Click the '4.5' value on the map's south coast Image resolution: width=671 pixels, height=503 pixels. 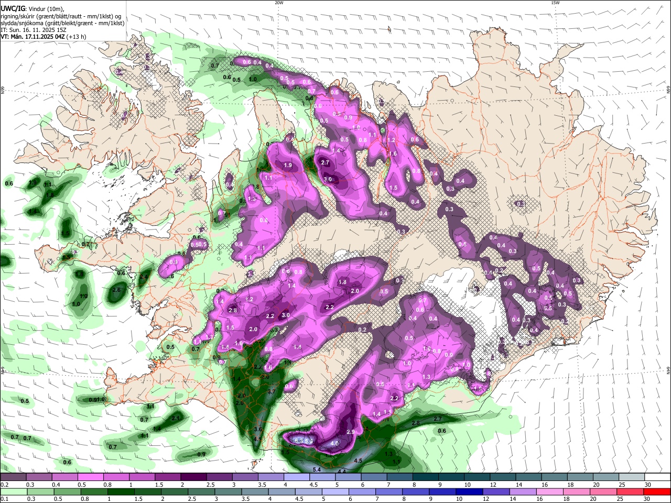tap(358, 461)
